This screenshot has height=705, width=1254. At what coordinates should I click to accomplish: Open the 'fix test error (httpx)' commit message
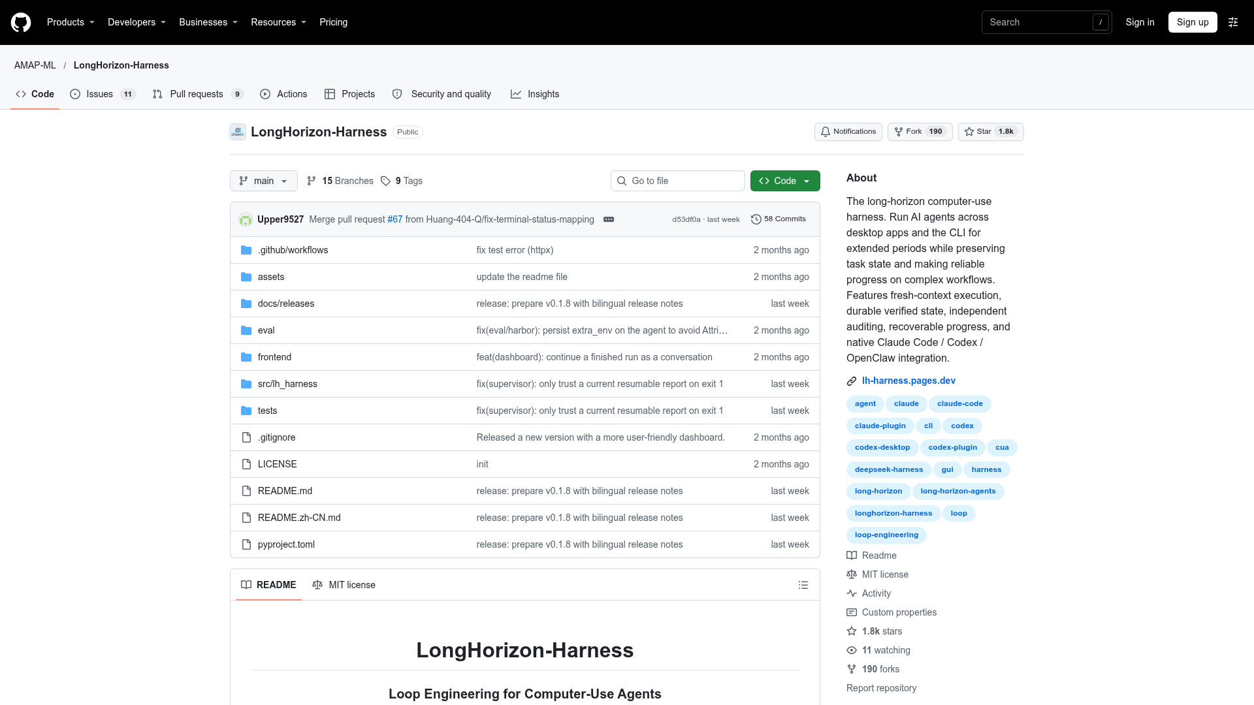coord(515,250)
